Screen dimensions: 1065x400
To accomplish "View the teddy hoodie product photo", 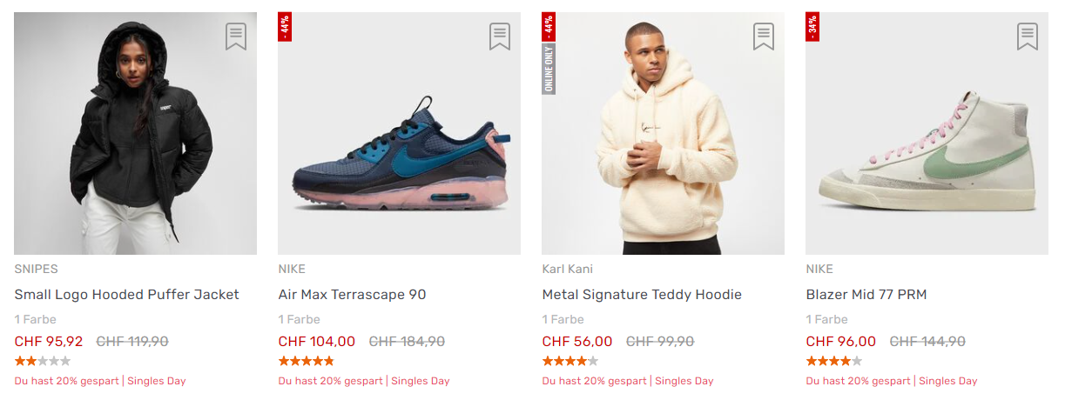I will click(x=663, y=139).
